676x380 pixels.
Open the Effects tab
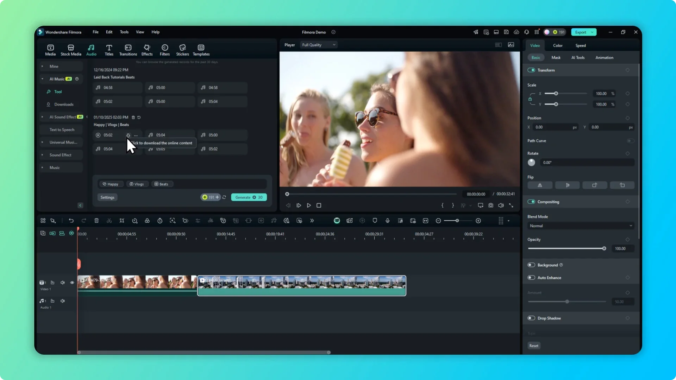pos(147,50)
